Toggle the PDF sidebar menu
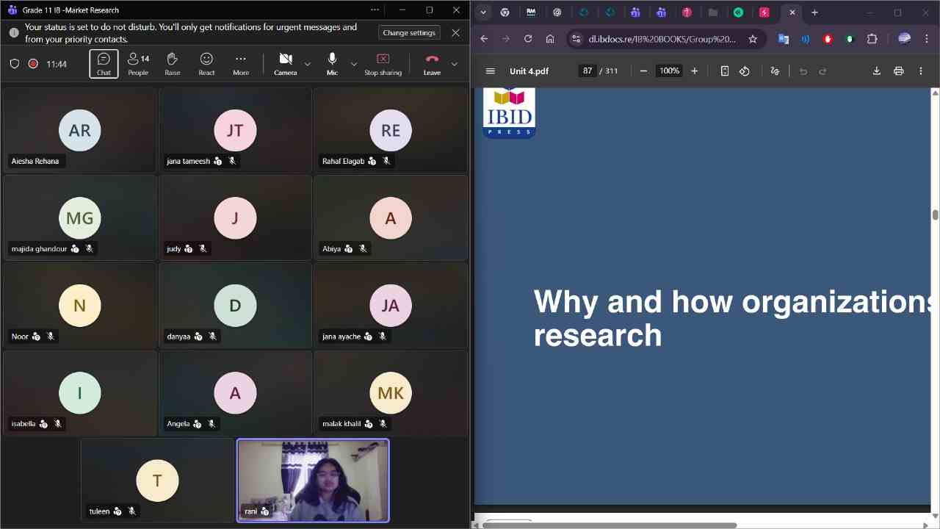The height and width of the screenshot is (529, 940). click(491, 71)
